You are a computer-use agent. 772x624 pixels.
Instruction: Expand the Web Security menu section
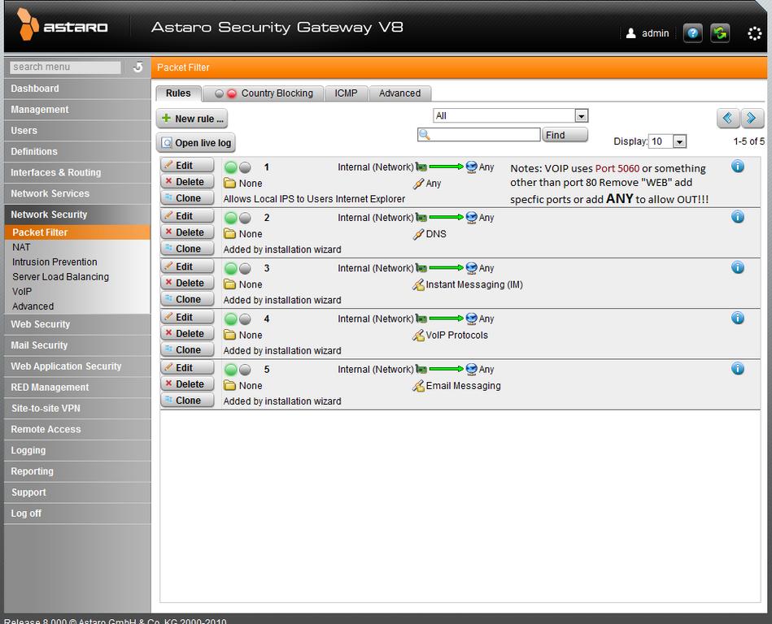(77, 324)
